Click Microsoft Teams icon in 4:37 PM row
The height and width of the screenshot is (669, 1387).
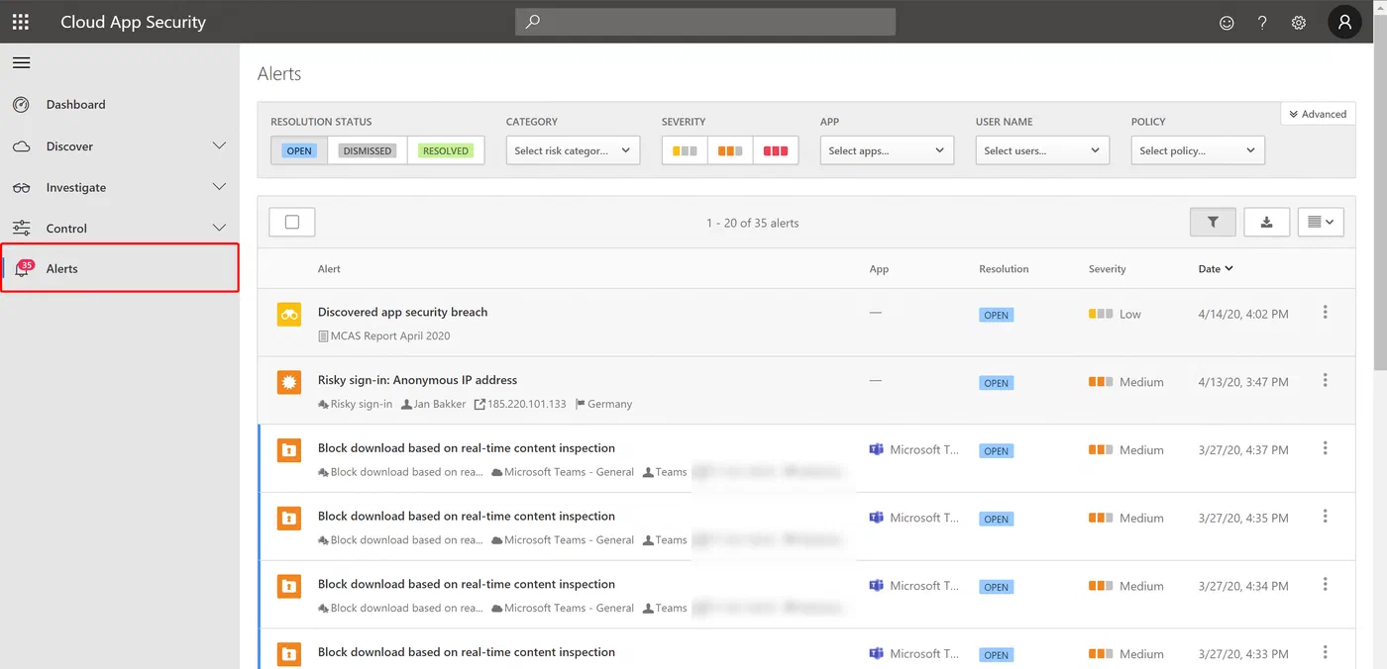[876, 449]
